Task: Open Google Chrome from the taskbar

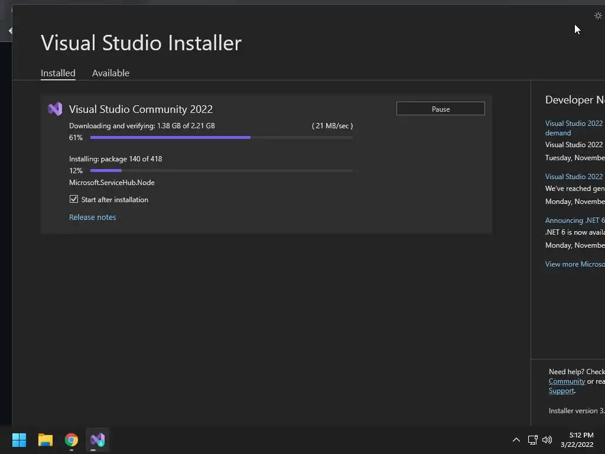Action: [71, 440]
